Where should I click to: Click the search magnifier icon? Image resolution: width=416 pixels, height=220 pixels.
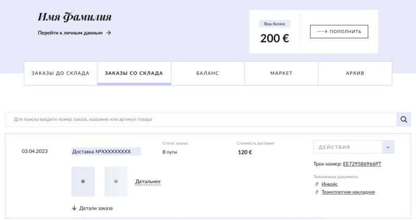point(404,119)
